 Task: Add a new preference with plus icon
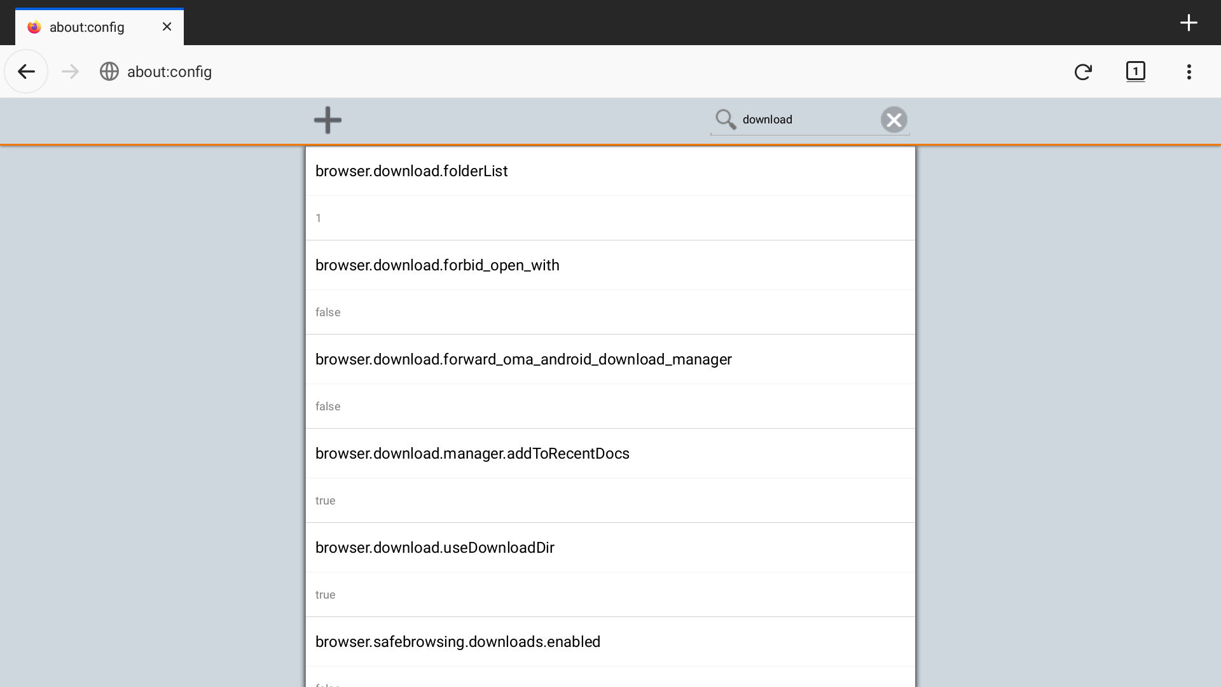[x=328, y=120]
